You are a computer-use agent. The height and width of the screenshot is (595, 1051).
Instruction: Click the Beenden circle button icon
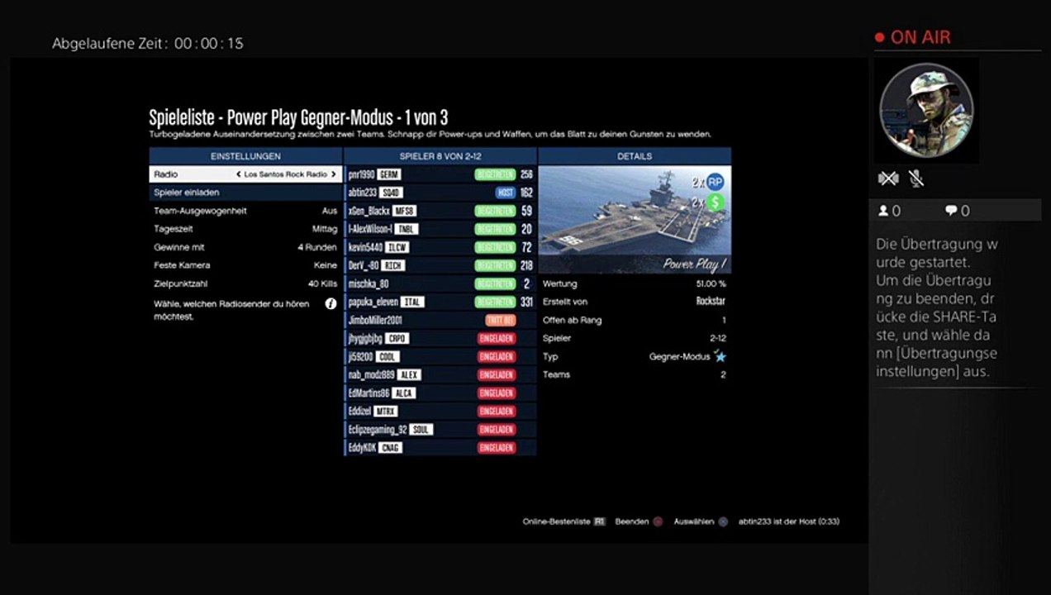[x=658, y=521]
